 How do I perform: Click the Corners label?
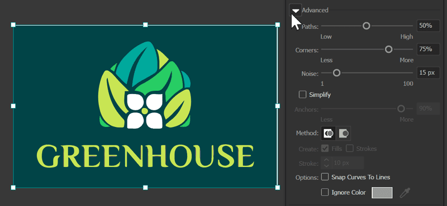[307, 50]
